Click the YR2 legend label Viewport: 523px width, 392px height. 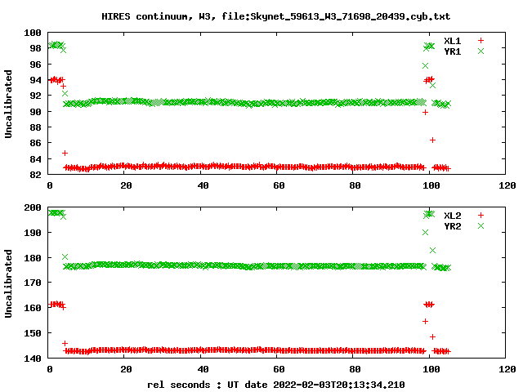click(452, 226)
